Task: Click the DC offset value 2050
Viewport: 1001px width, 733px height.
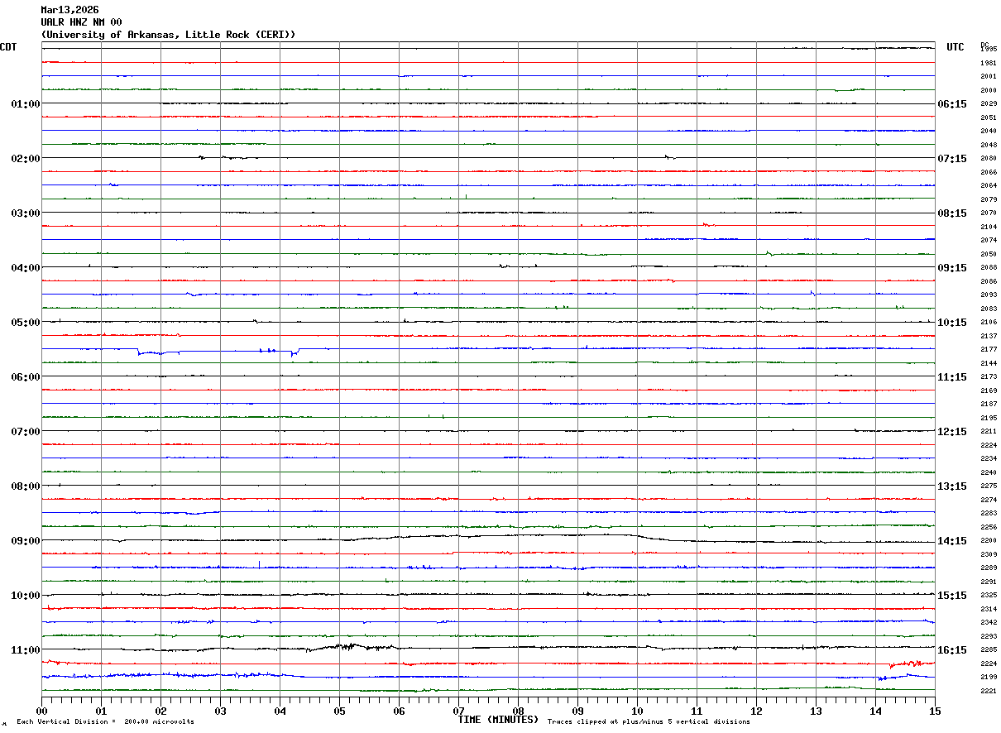Action: coord(989,254)
